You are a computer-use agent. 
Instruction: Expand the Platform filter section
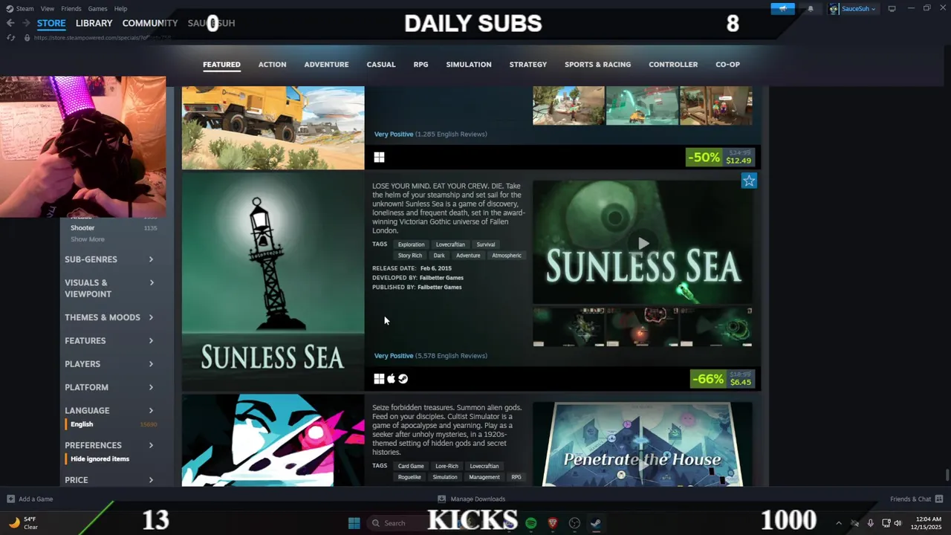109,387
